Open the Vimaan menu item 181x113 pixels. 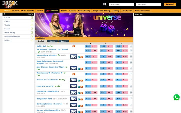pos(52,11)
